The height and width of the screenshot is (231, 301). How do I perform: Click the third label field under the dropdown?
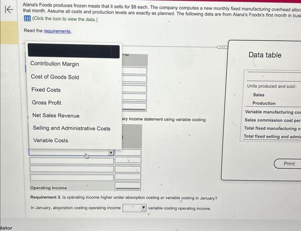(x=72, y=169)
